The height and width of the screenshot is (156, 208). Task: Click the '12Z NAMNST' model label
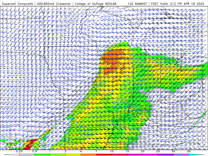point(137,4)
